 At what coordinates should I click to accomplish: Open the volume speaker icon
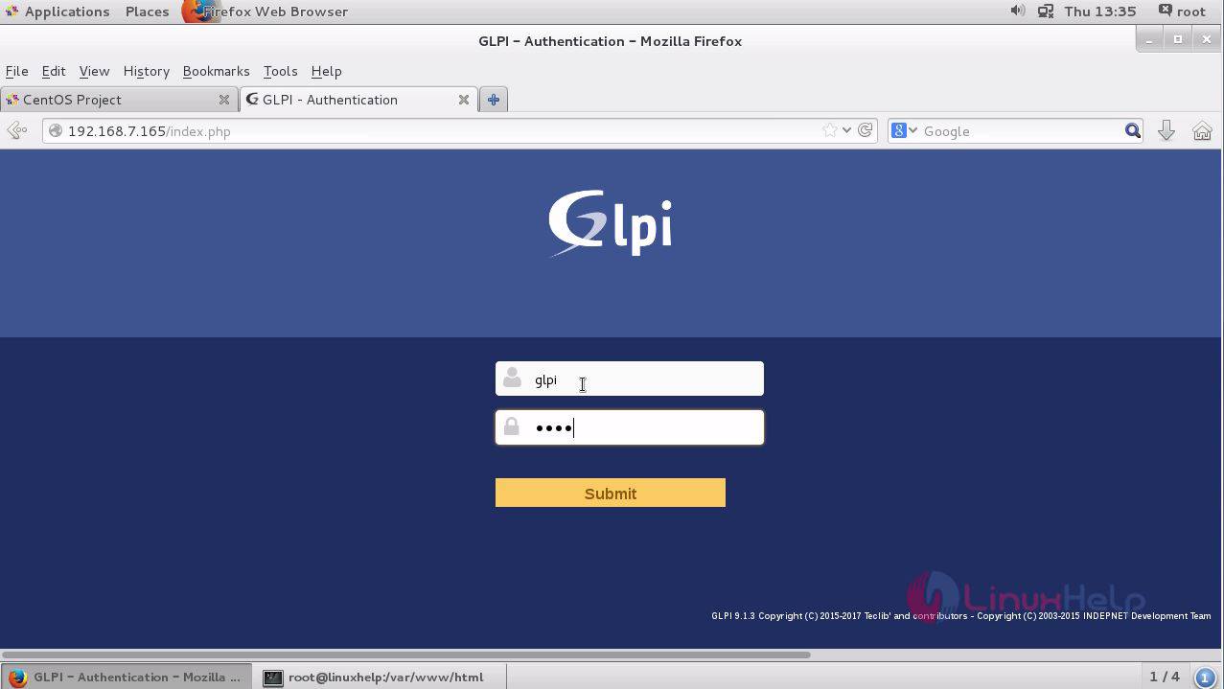(x=1017, y=11)
